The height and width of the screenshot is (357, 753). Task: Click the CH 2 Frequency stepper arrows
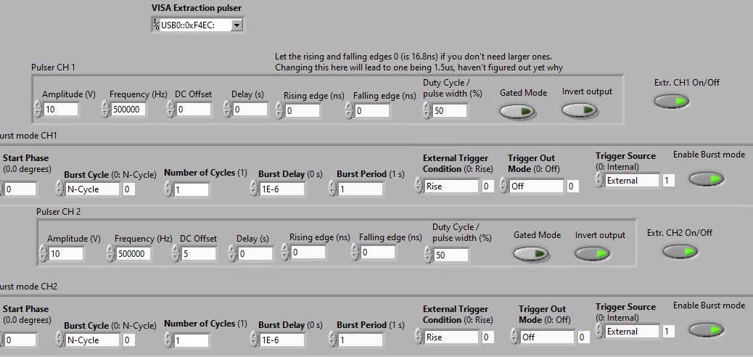[x=110, y=253]
